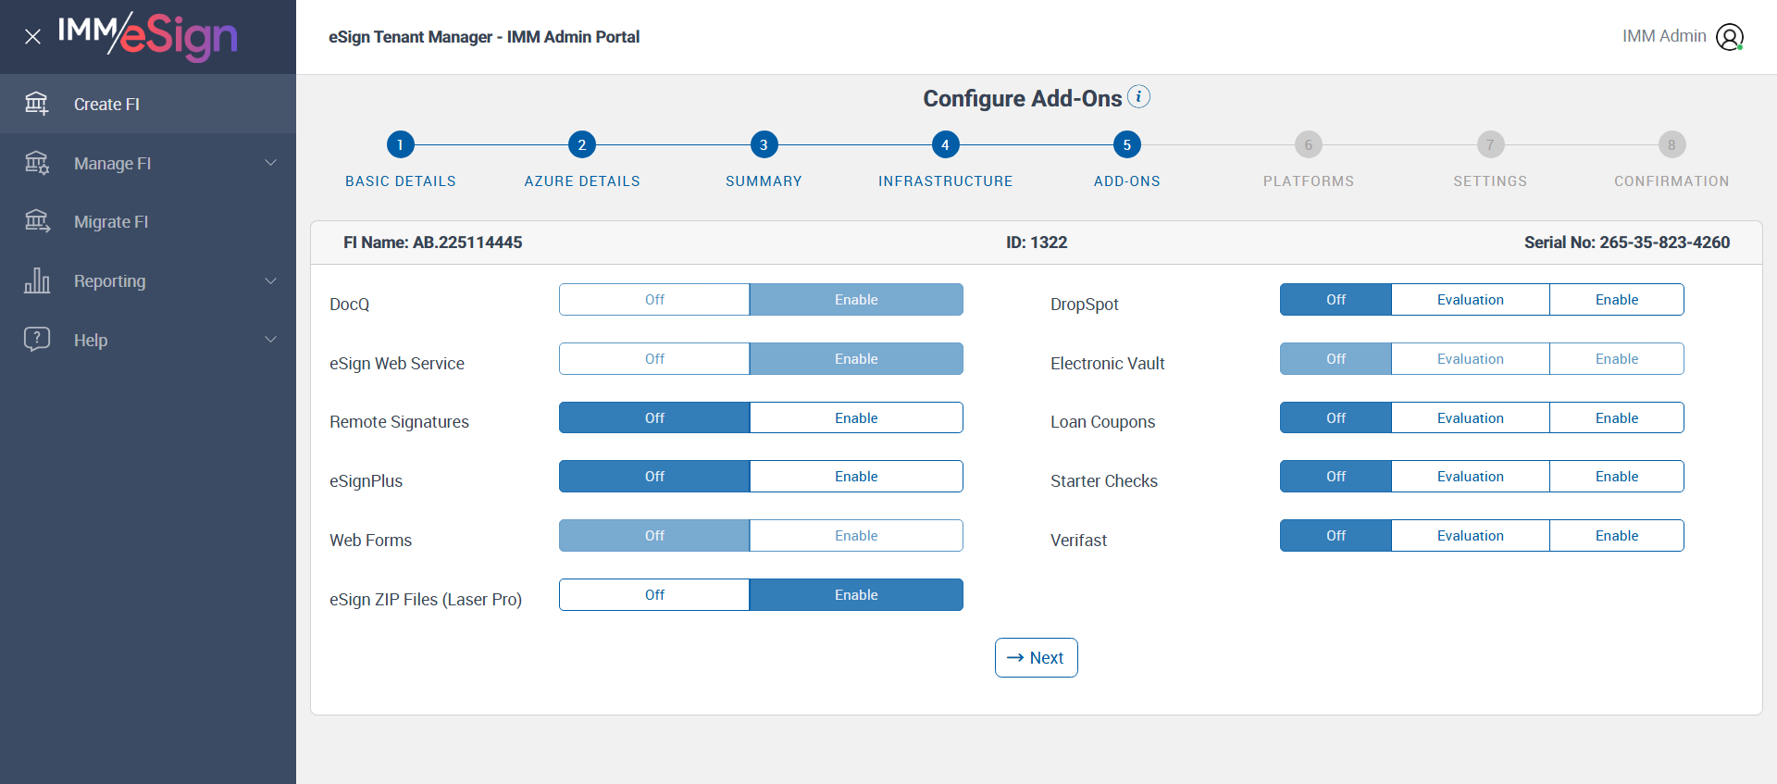Screen dimensions: 1777x784
Task: Go to step 1 circle Basic Details
Action: coord(400,144)
